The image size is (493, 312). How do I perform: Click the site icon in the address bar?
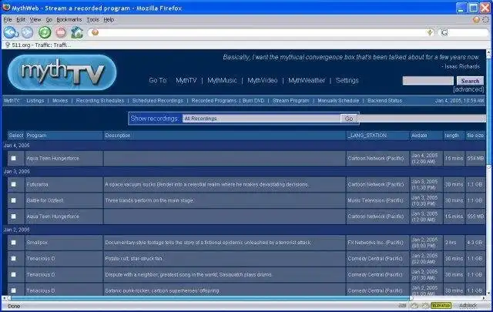point(96,32)
